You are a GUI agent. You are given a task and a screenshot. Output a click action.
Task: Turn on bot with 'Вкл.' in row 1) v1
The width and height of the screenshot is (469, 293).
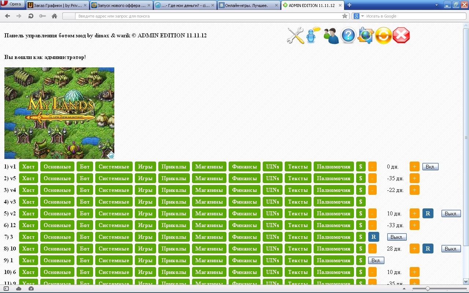point(431,167)
